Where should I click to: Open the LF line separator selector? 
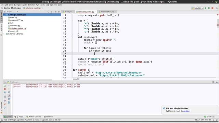tap(202, 120)
